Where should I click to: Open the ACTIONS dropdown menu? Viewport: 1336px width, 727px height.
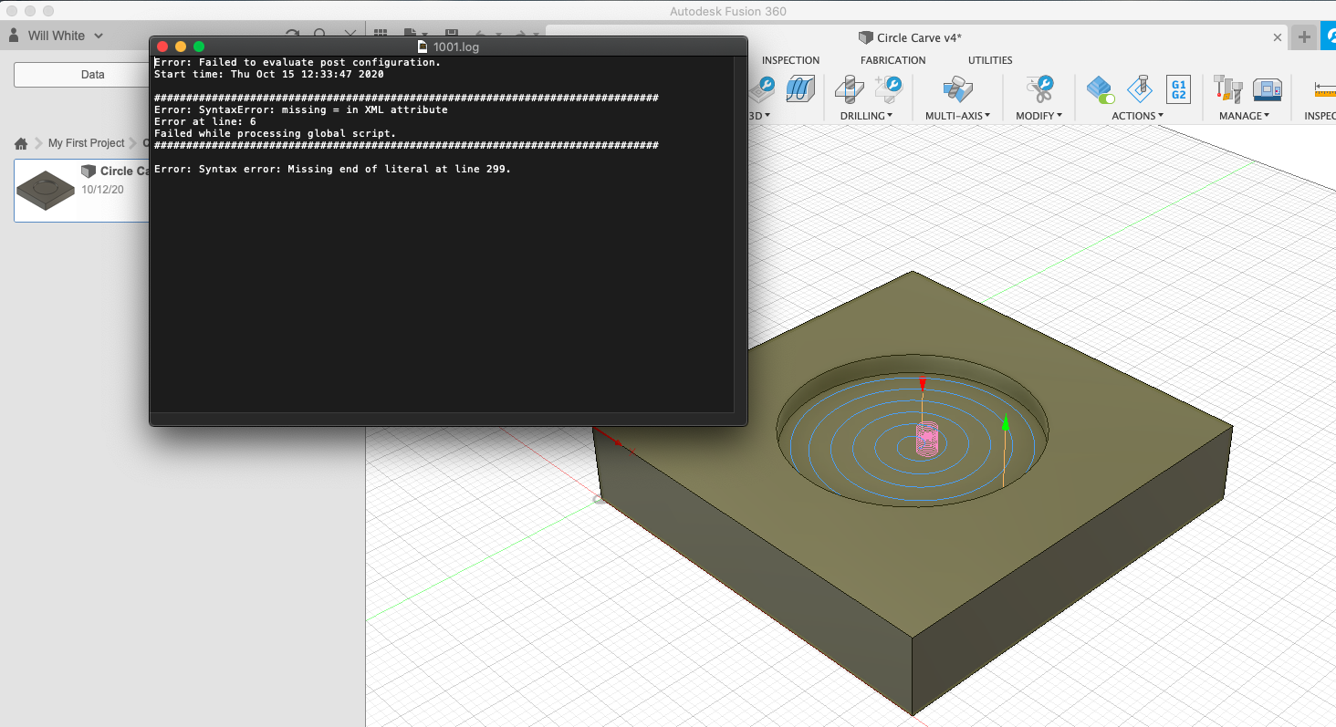(x=1137, y=116)
